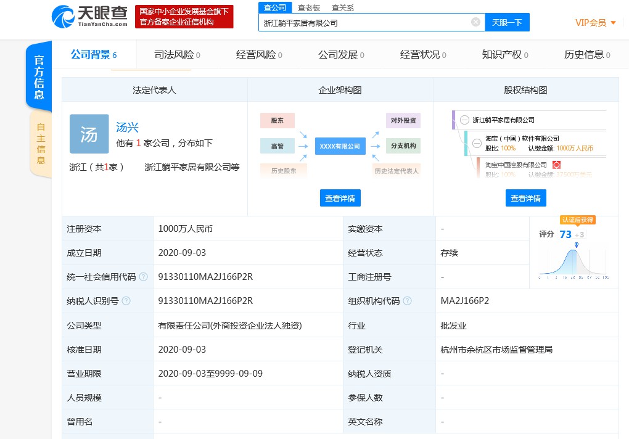Open the 历史信息 tab

click(x=587, y=55)
